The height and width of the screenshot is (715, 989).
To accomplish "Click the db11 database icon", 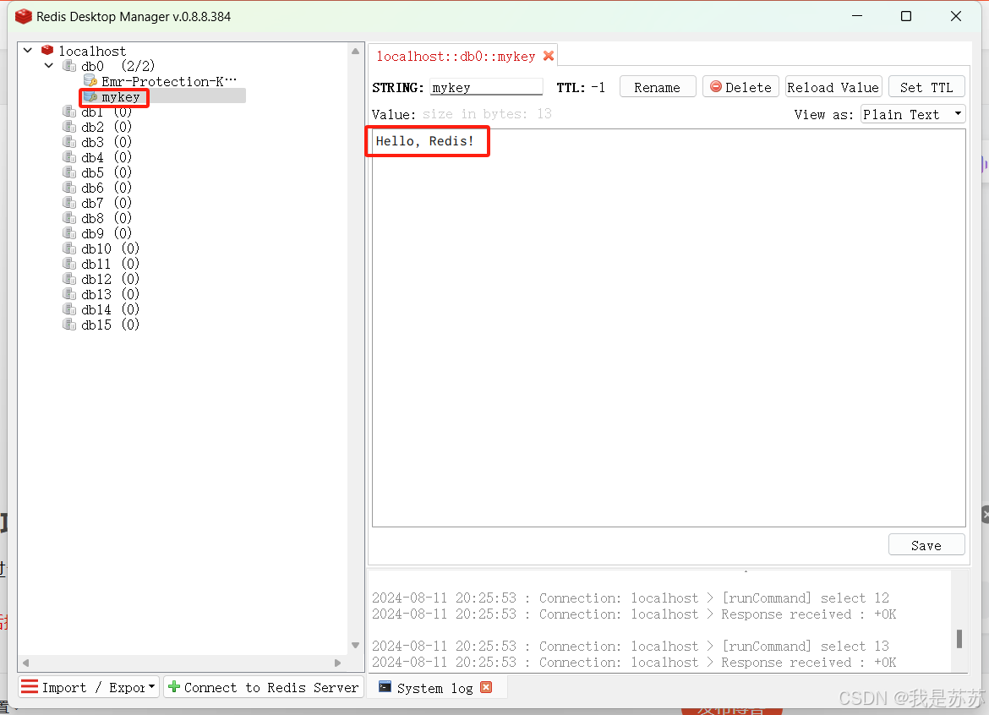I will (69, 264).
